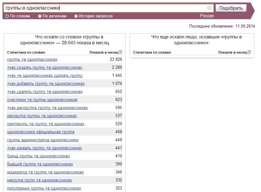This screenshot has height=192, width=261.
Task: Click the value '346' in the table
Action: [119, 172]
